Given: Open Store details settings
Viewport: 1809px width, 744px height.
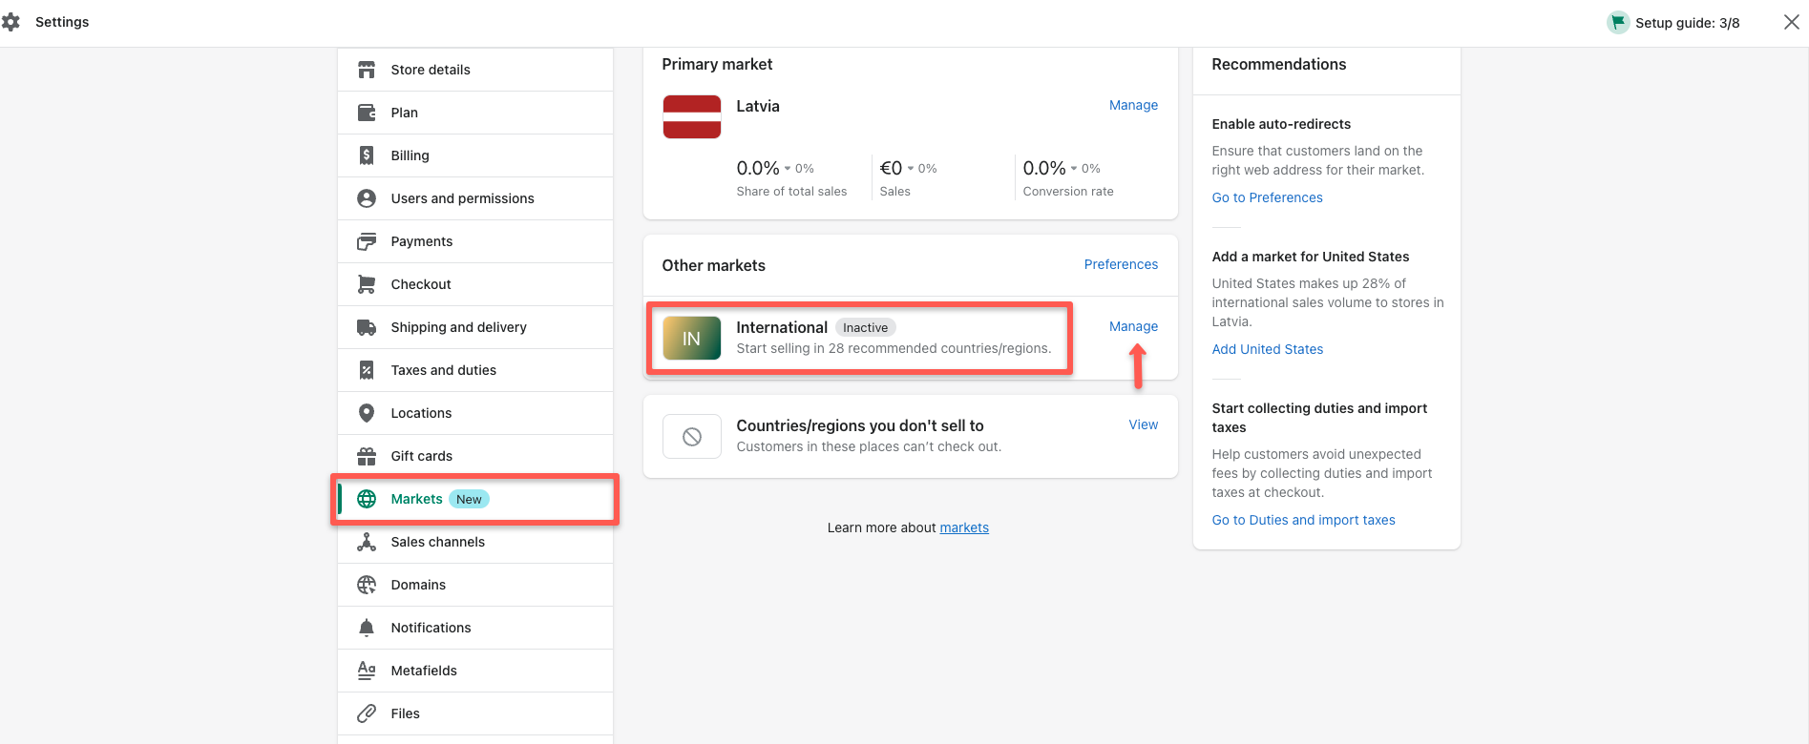Looking at the screenshot, I should pyautogui.click(x=475, y=70).
